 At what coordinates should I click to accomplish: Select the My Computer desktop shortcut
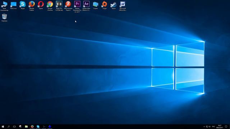point(4,6)
